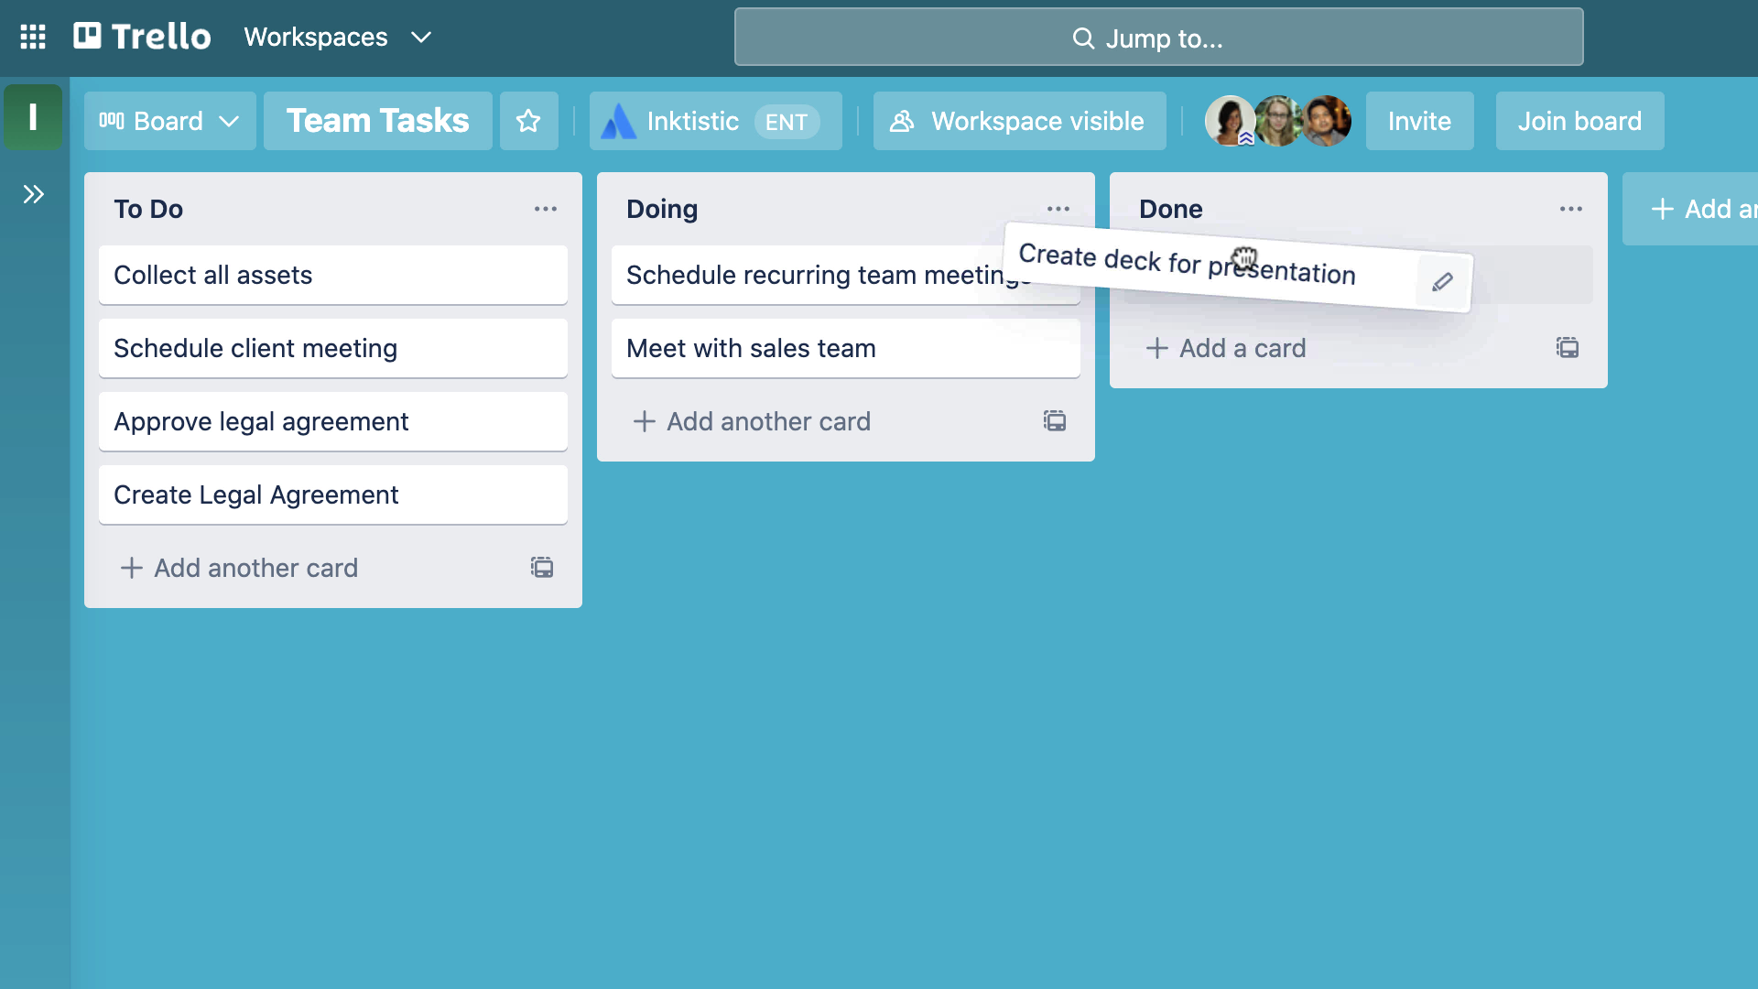Click the Invite button
Viewport: 1758px width, 989px height.
1418,121
